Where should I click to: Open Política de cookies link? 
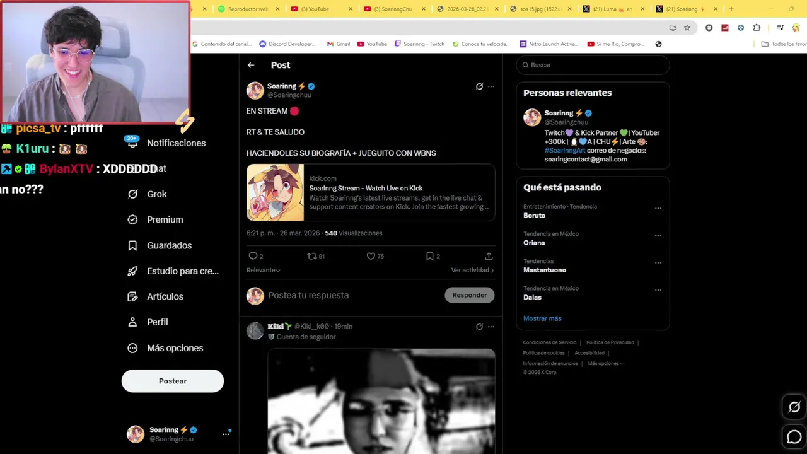point(543,353)
